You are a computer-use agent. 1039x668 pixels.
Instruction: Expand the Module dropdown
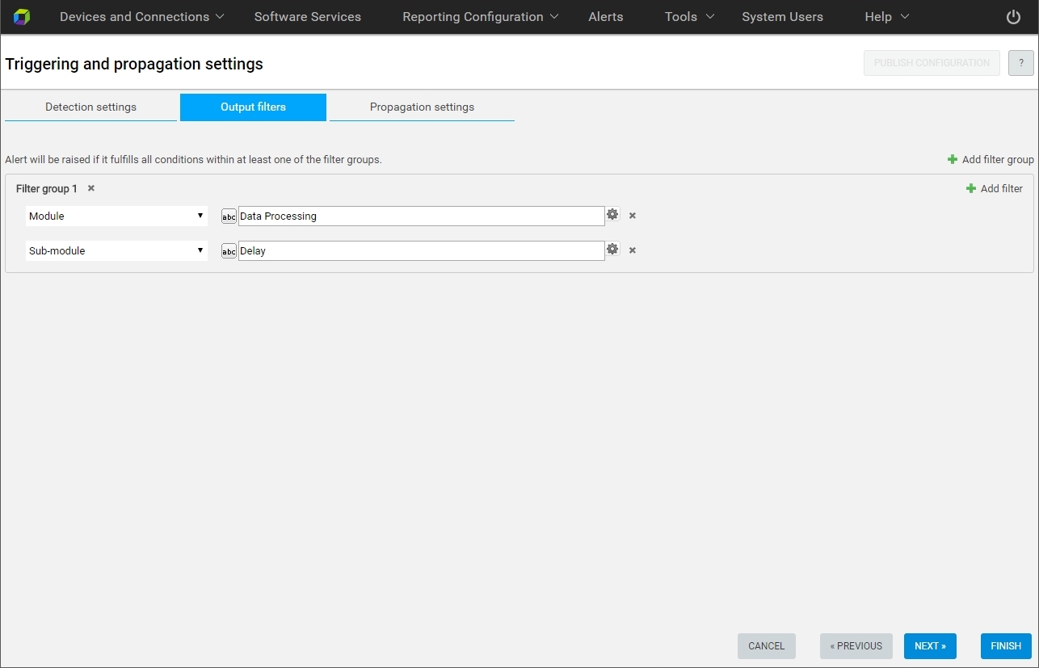click(116, 216)
